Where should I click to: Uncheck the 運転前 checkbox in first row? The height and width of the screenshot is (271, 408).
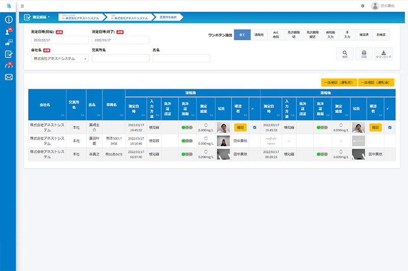pos(254,127)
